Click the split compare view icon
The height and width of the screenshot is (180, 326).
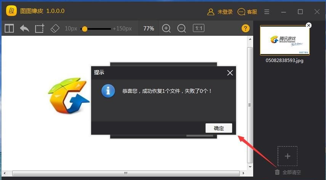click(x=9, y=29)
